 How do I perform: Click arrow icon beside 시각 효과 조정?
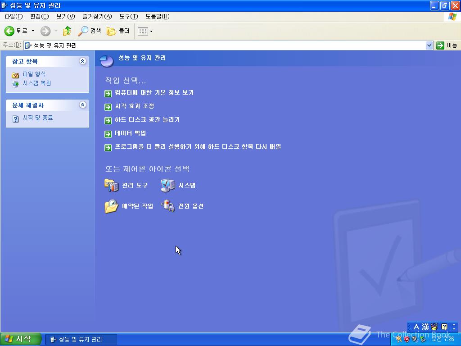(108, 107)
